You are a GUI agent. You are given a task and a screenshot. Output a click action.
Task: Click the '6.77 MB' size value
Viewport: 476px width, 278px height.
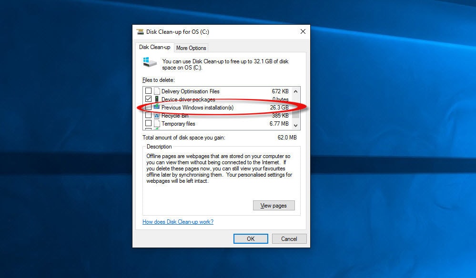pos(279,124)
